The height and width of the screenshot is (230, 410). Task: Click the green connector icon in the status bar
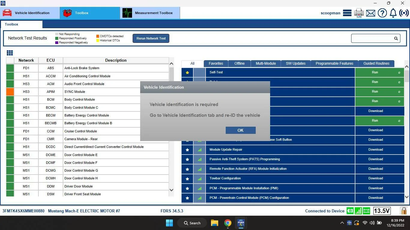(x=350, y=211)
